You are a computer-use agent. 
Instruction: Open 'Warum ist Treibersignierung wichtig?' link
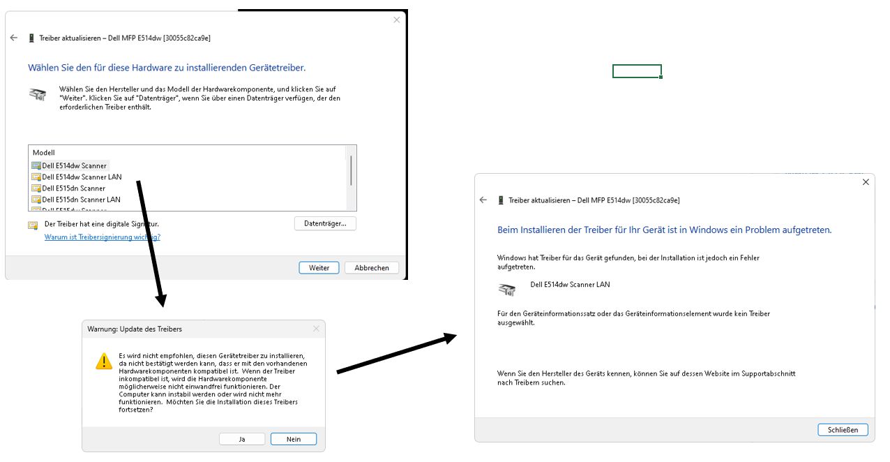click(x=103, y=237)
